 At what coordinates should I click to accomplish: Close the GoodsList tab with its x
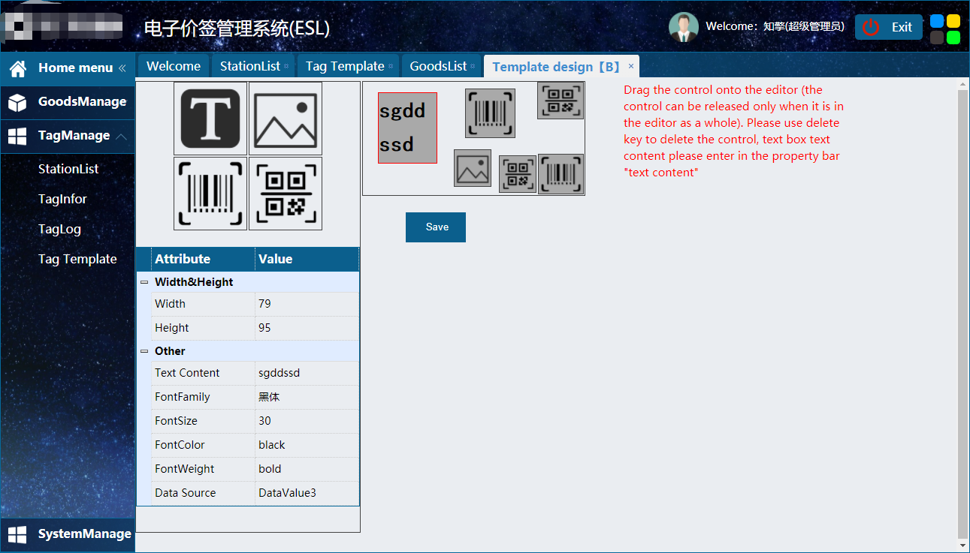(x=473, y=66)
